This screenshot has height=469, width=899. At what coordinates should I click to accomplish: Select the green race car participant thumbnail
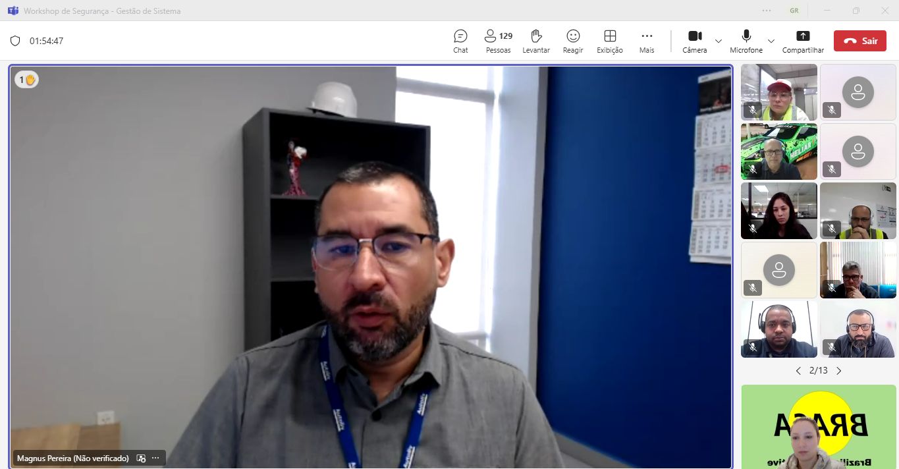point(778,152)
